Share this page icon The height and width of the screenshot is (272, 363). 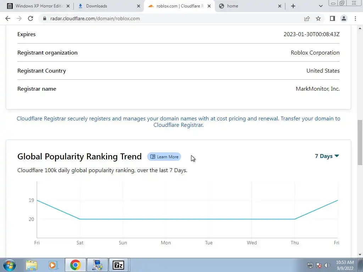[x=307, y=18]
